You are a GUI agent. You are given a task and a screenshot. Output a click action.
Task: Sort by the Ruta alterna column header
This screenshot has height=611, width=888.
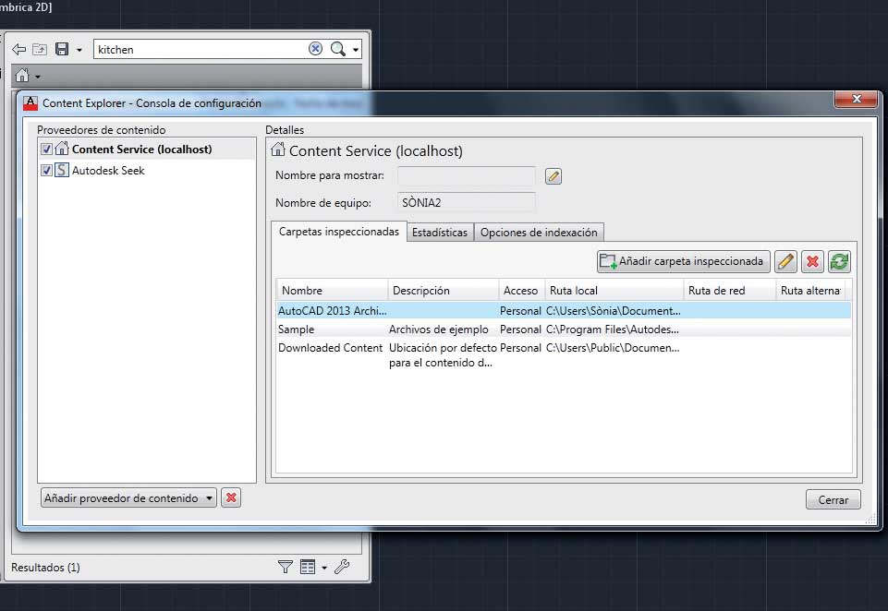pyautogui.click(x=810, y=290)
